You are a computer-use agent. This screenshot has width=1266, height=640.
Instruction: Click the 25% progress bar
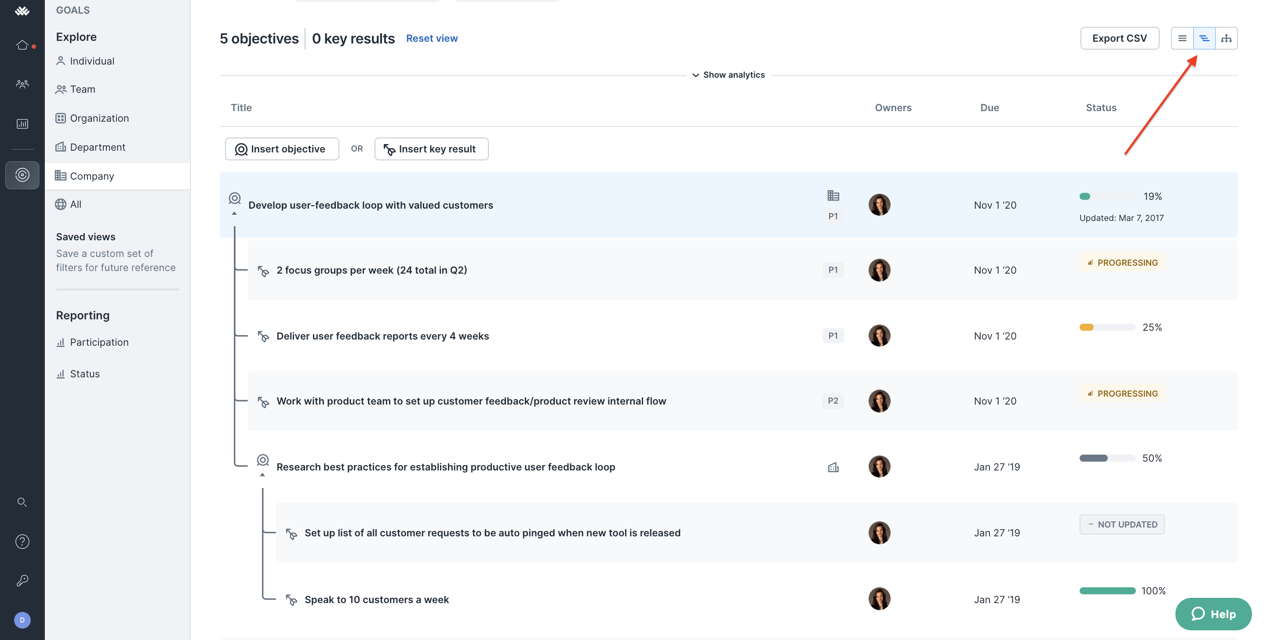(1107, 327)
